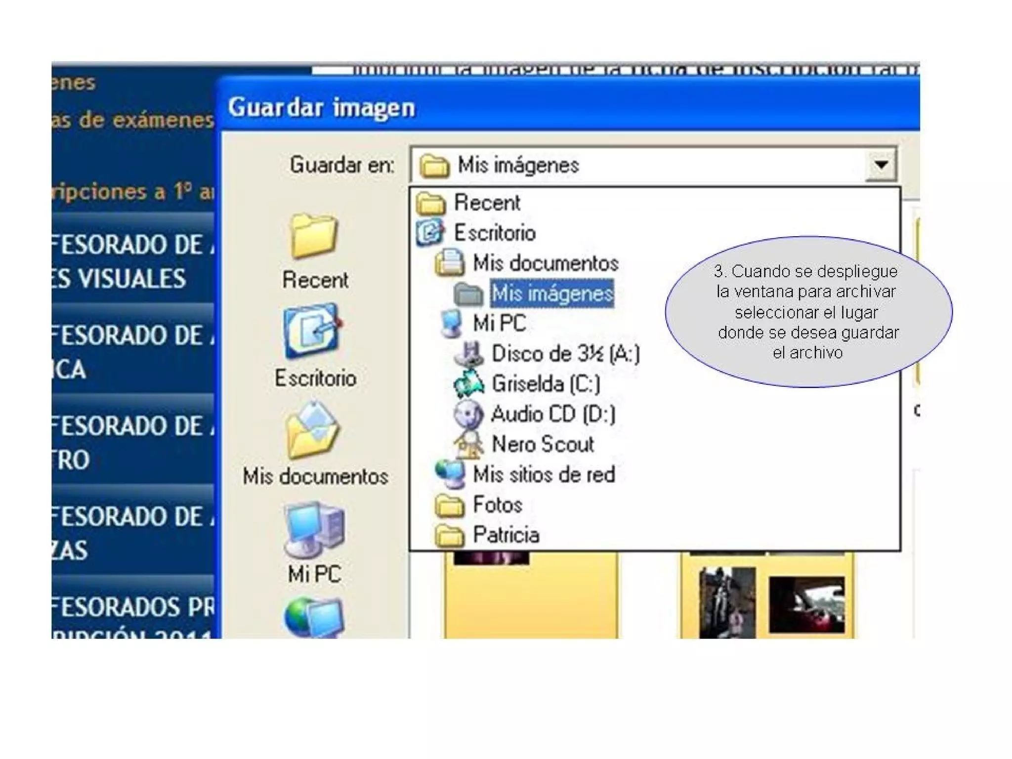Screen dimensions: 1012x759
Task: Choose Audio CD (D:) drive
Action: [553, 414]
